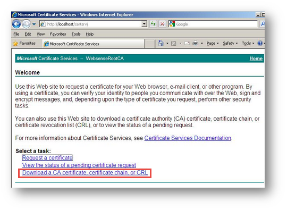The width and height of the screenshot is (287, 210).
Task: Open the recent pages dropdown arrow
Action: 34,24
